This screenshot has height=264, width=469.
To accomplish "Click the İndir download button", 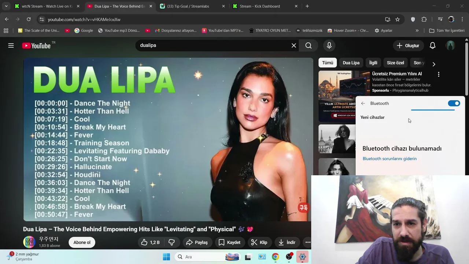I will [x=287, y=242].
